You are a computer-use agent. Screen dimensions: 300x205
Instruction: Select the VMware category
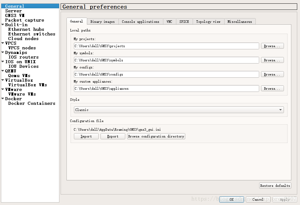pyautogui.click(x=13, y=90)
